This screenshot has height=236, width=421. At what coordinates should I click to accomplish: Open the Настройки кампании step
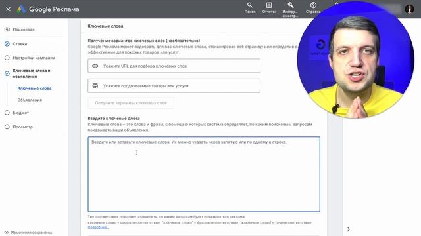point(34,58)
